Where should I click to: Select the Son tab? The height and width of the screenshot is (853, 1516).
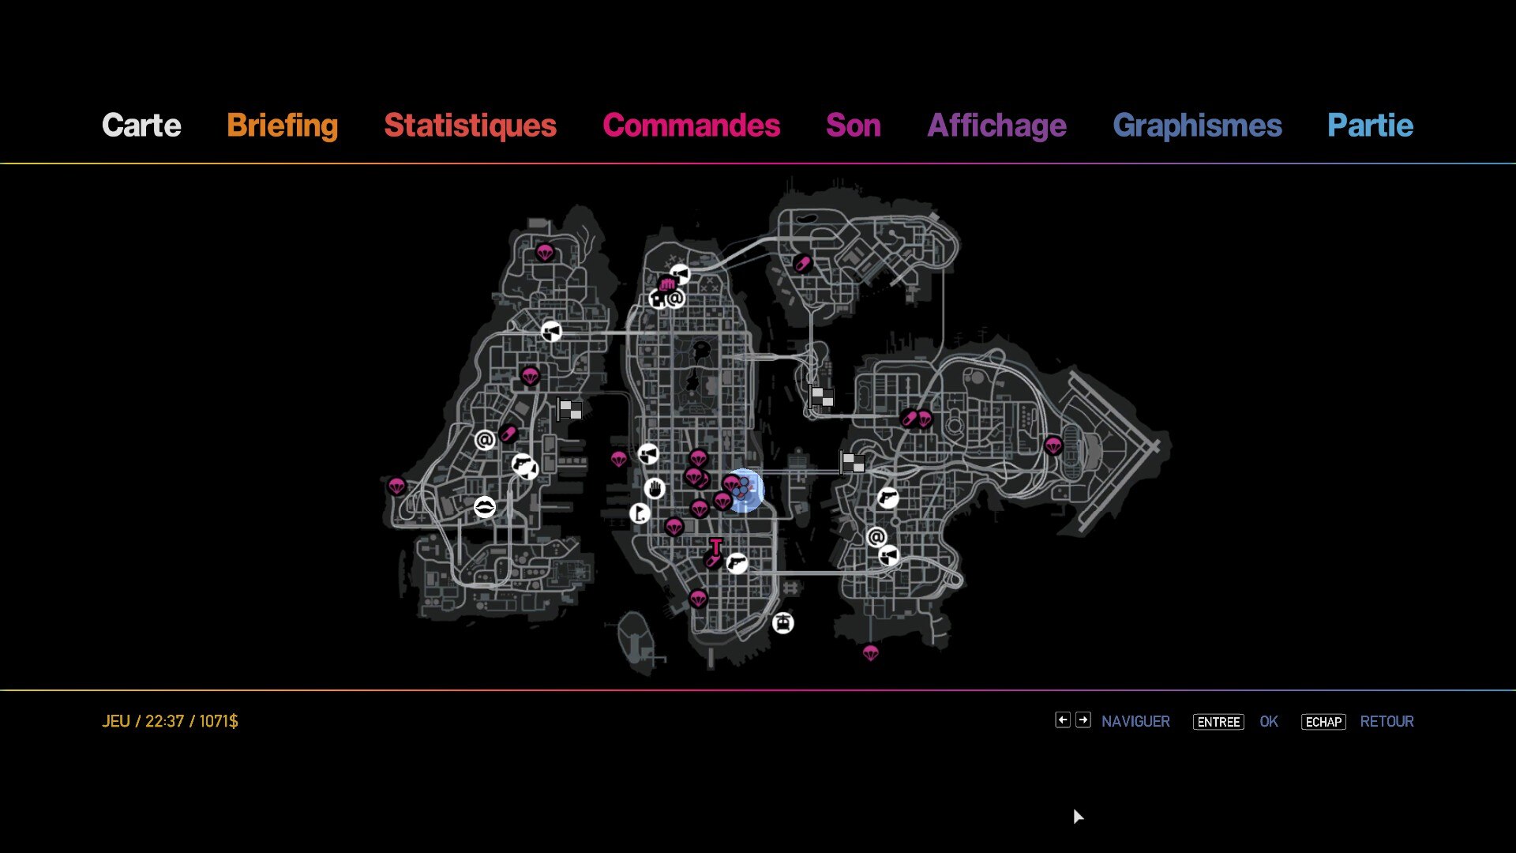coord(853,126)
